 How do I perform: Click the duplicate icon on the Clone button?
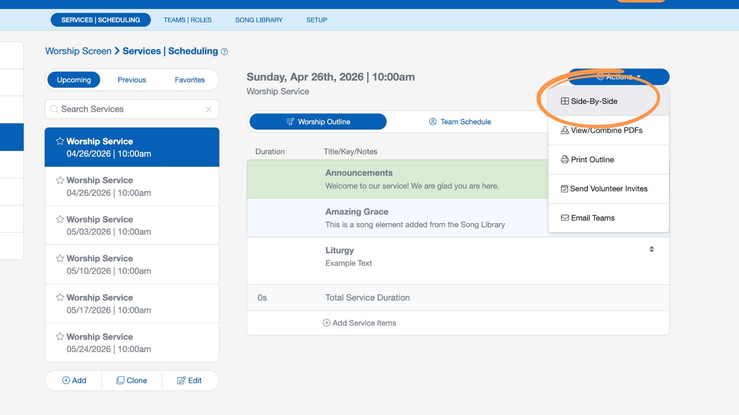pos(121,380)
